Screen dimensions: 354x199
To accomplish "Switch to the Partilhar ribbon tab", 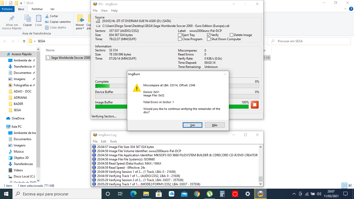I will [37, 9].
